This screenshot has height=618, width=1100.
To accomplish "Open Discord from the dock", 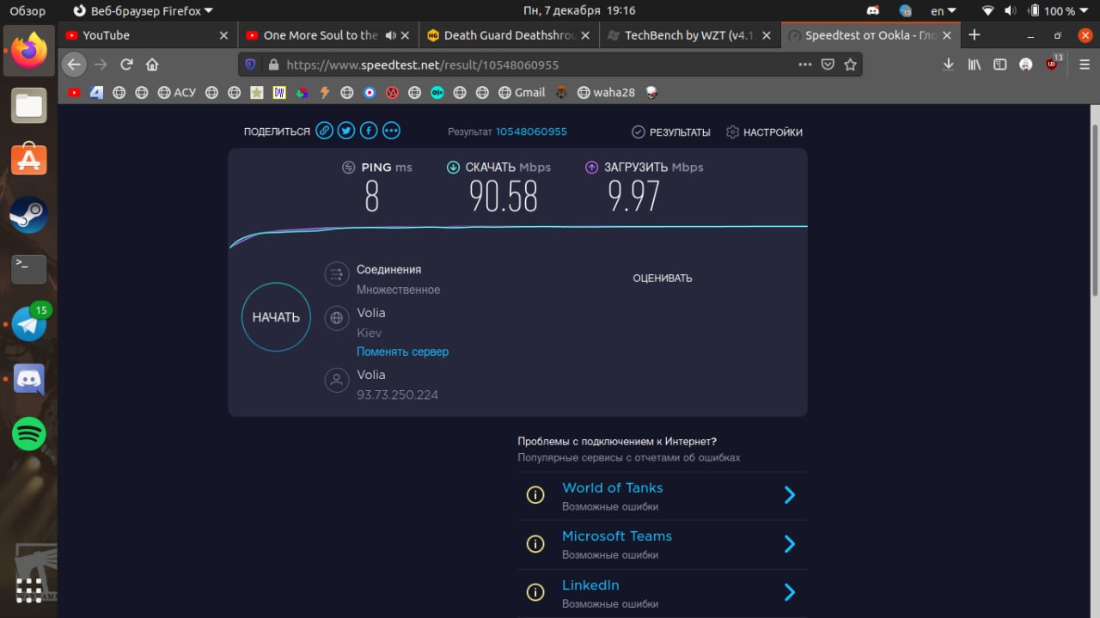I will coord(29,379).
